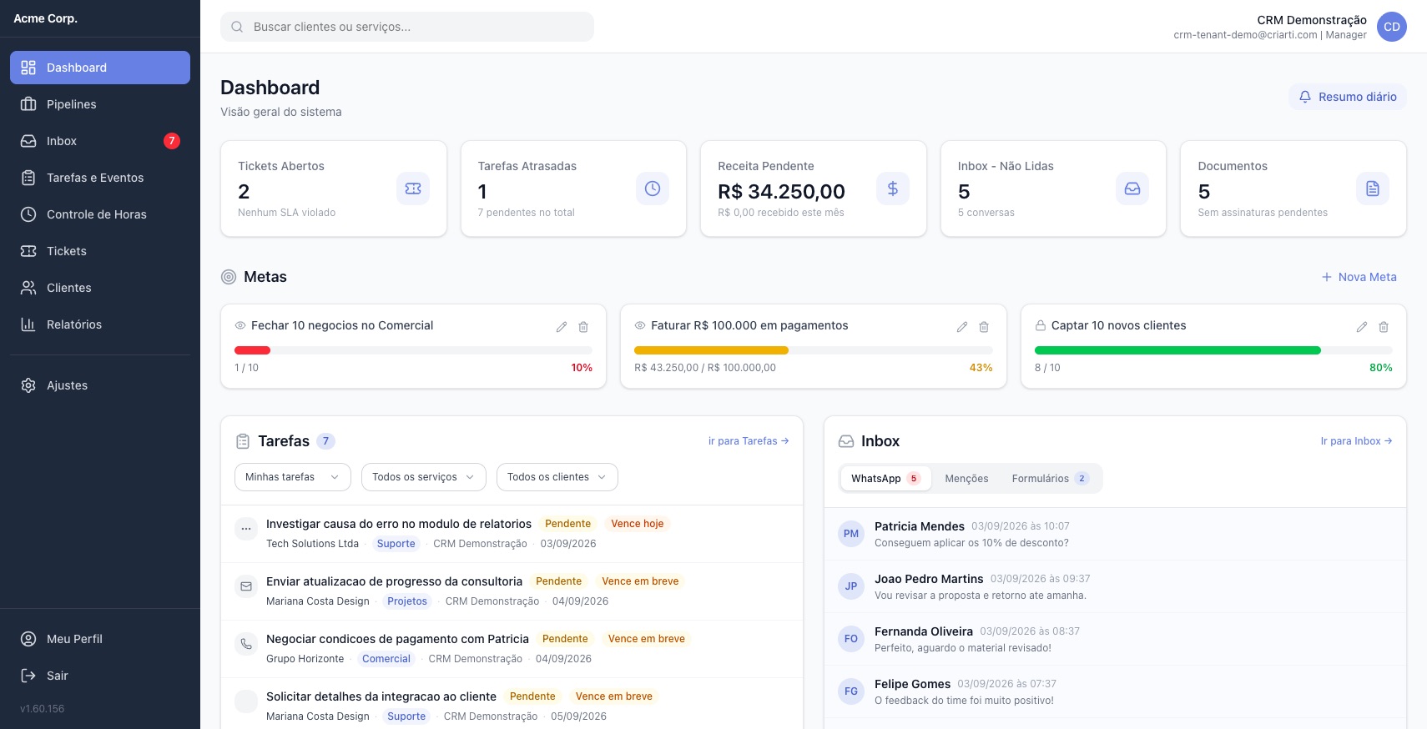Image resolution: width=1427 pixels, height=729 pixels.
Task: Click the Clientes people icon in sidebar
Action: point(28,288)
